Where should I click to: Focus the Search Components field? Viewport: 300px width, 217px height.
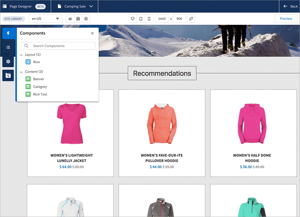(x=58, y=46)
